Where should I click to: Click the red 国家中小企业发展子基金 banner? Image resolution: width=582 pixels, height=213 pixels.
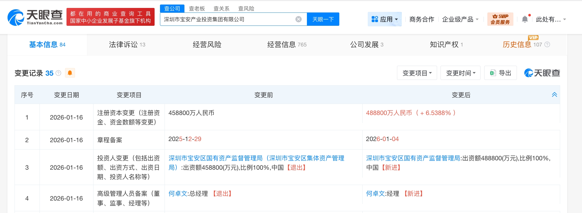tap(111, 17)
